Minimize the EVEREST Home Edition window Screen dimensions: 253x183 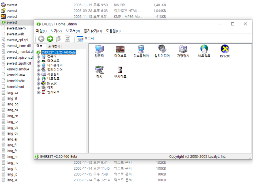[220, 24]
